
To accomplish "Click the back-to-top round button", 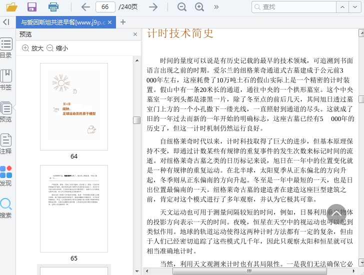I will tap(336, 214).
